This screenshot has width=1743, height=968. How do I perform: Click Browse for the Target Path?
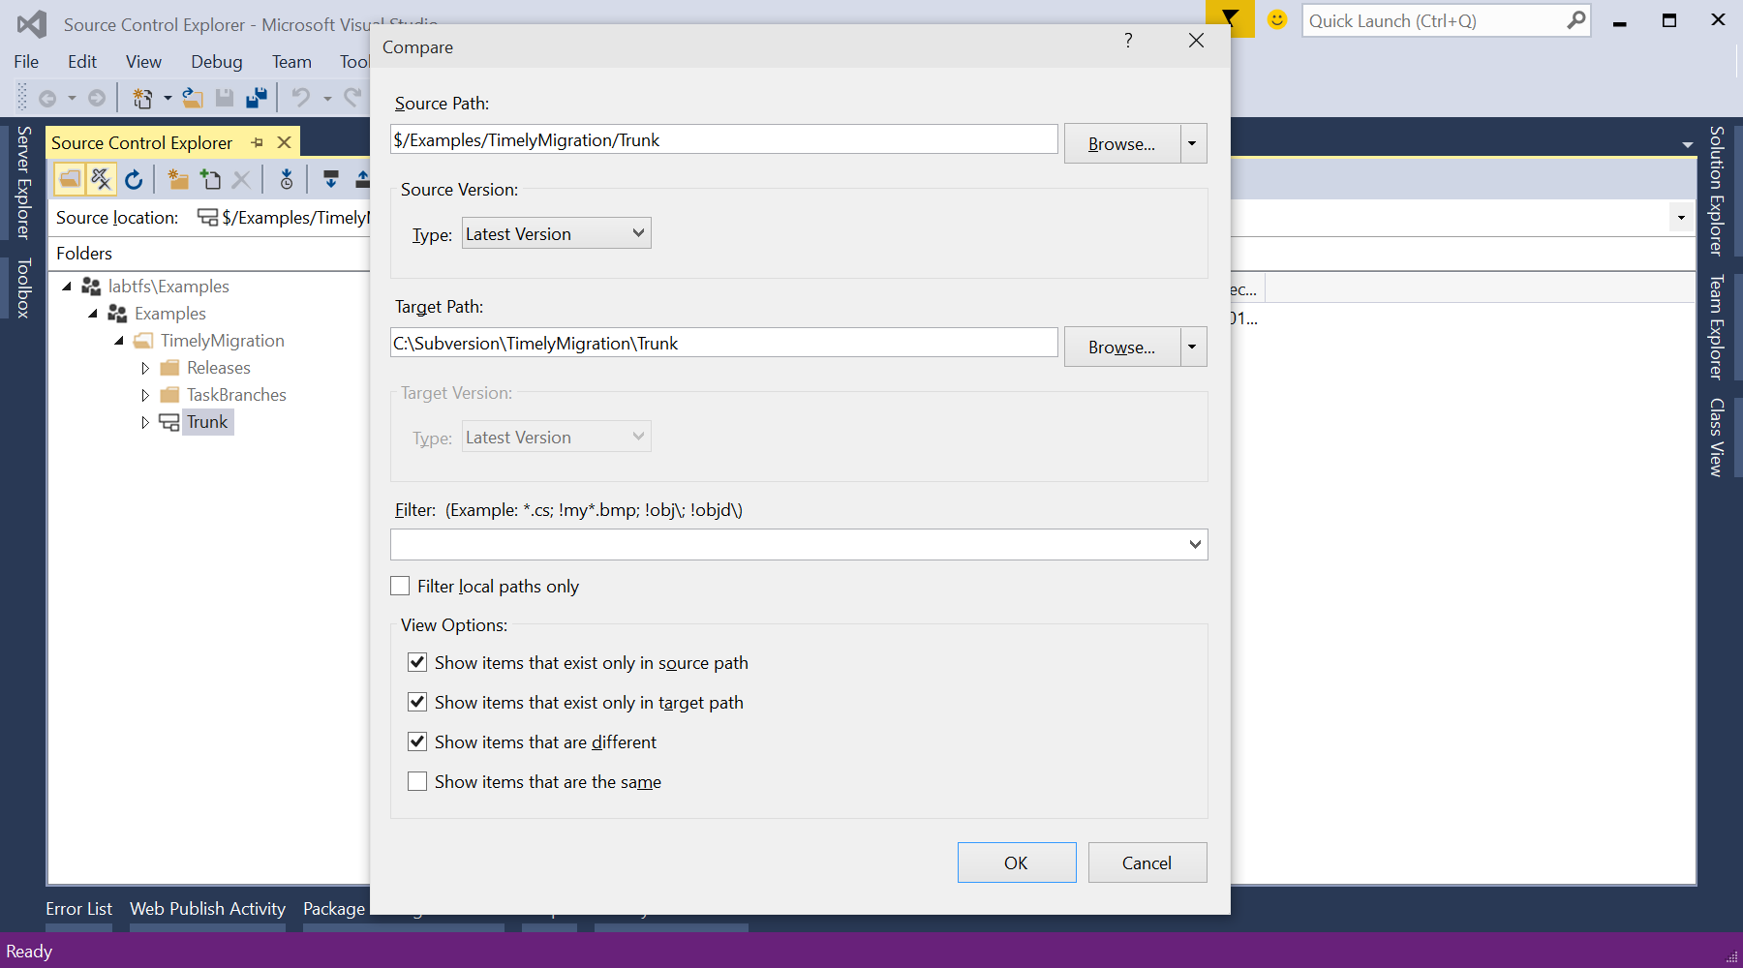click(1122, 347)
